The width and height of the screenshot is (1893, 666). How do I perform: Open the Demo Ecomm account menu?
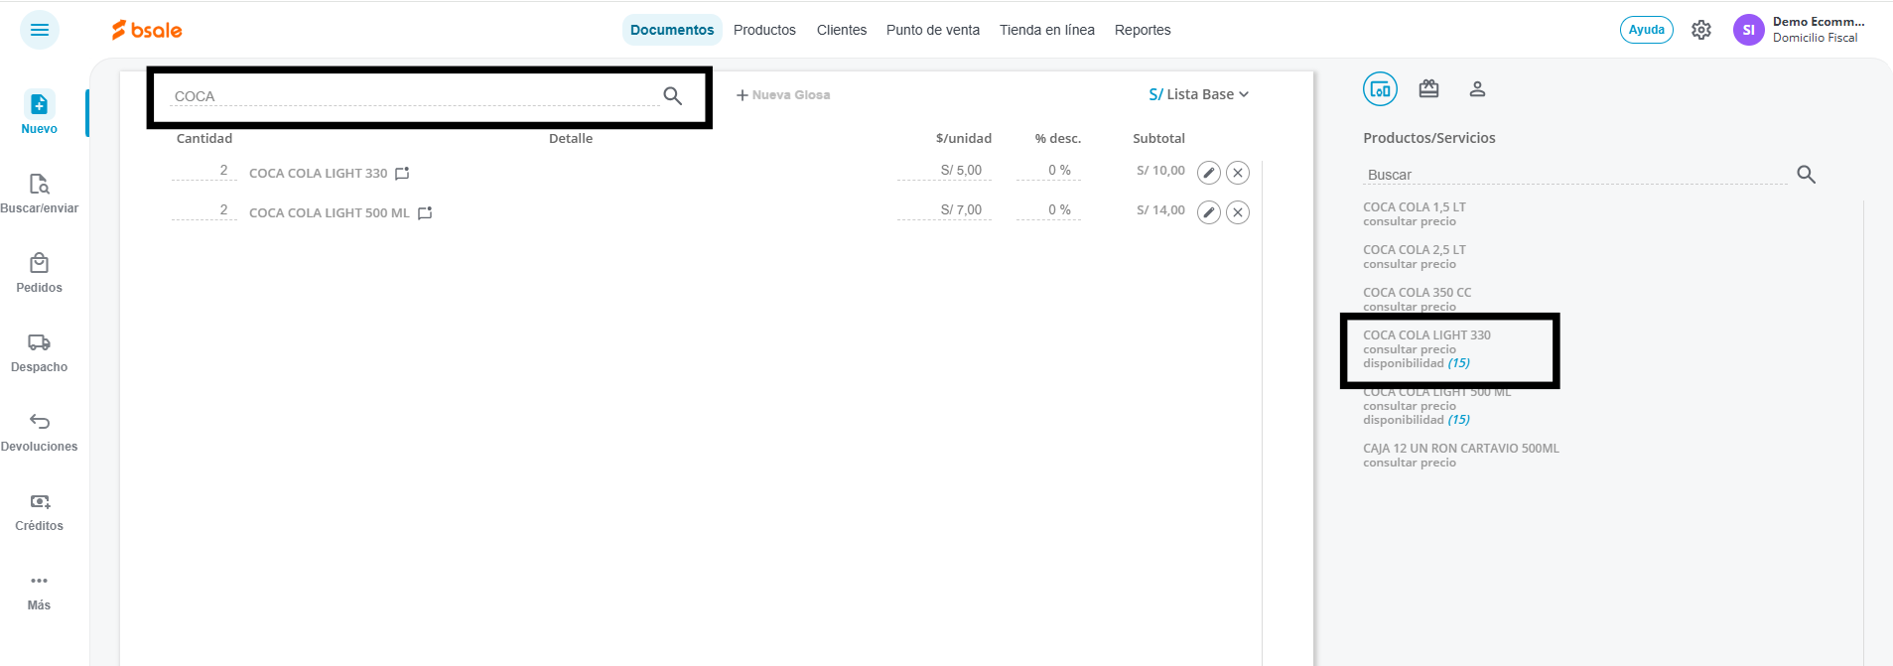1819,30
